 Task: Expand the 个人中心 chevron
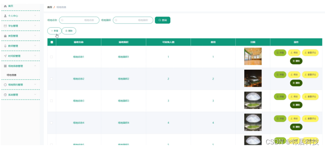35,16
